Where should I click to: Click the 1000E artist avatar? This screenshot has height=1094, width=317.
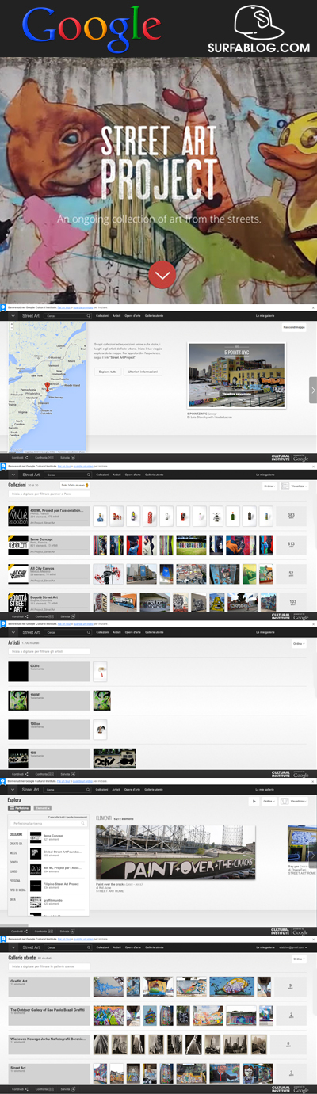[x=18, y=700]
